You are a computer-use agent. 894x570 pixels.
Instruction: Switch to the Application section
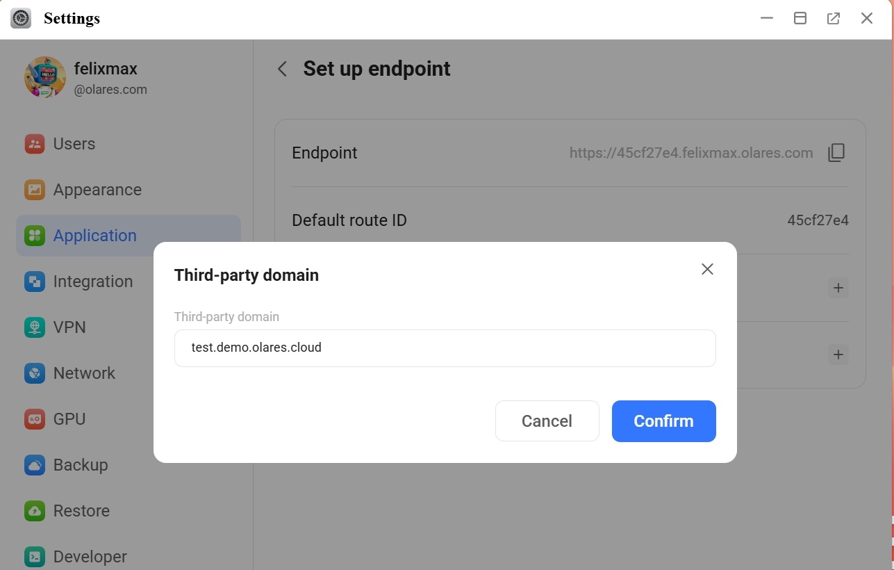(94, 236)
